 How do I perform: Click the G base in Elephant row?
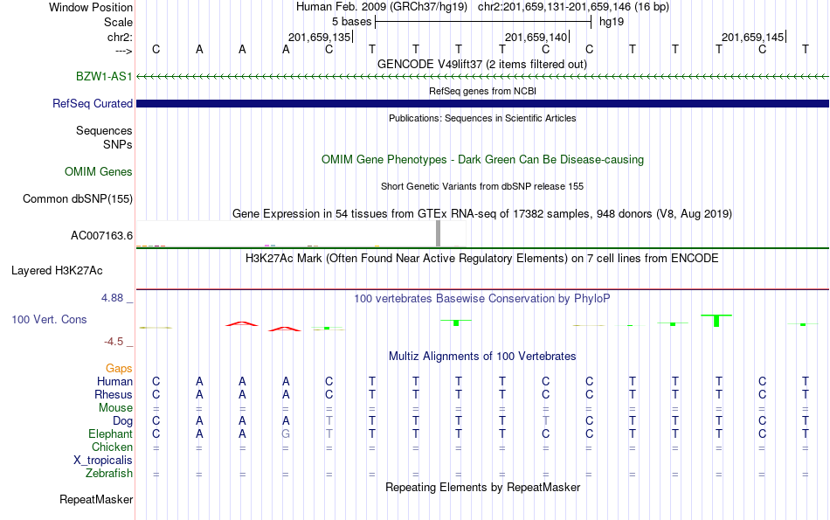286,434
